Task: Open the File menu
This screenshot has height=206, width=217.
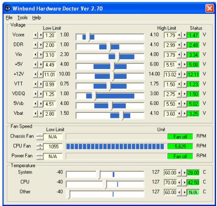Action: point(9,18)
